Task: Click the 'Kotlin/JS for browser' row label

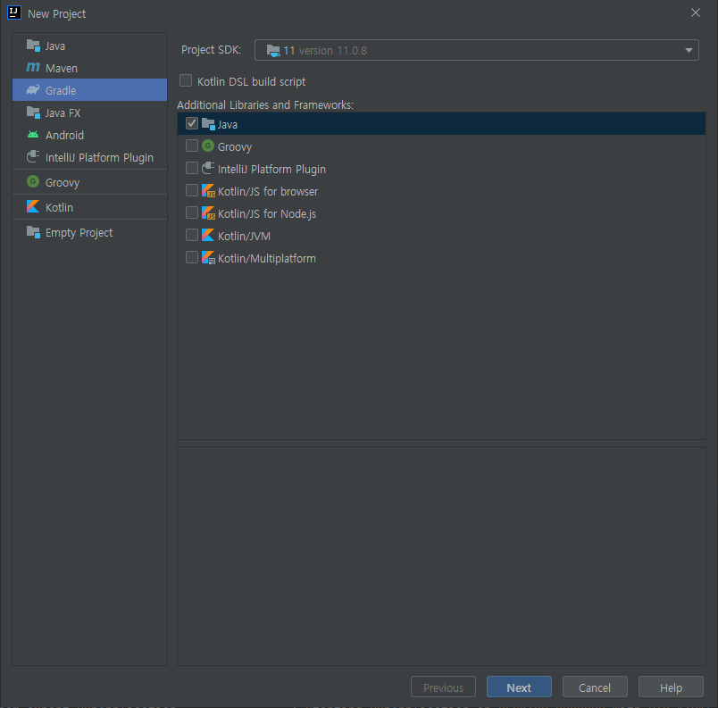Action: (268, 191)
